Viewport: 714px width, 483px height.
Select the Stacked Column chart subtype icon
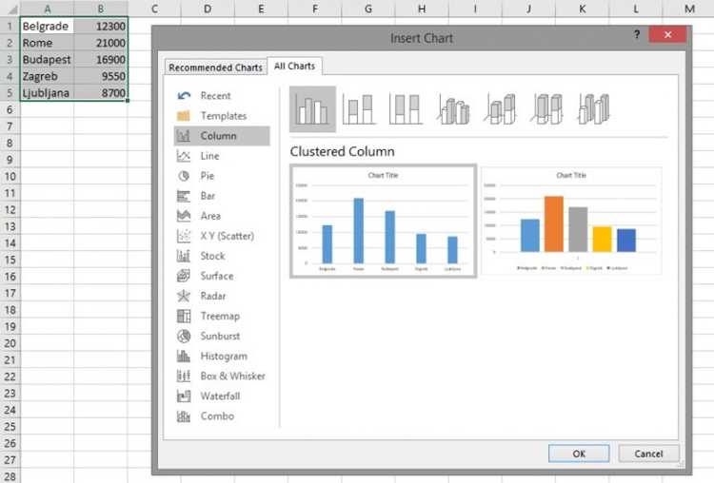point(359,109)
